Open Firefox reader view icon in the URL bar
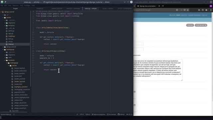This screenshot has height=120, width=213. point(177,10)
